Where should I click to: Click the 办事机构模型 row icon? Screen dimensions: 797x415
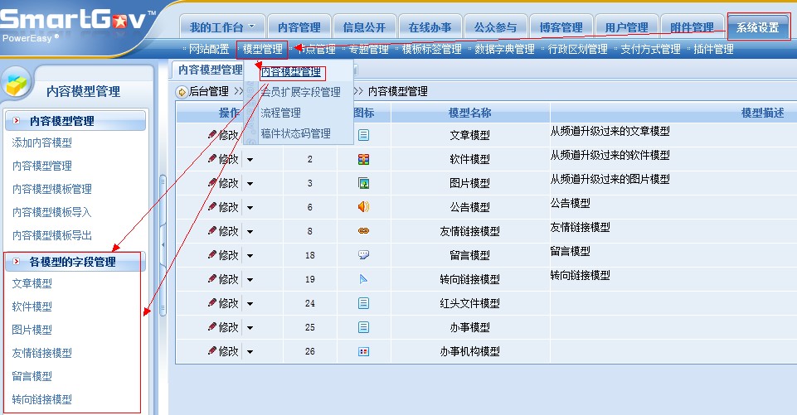coord(363,351)
